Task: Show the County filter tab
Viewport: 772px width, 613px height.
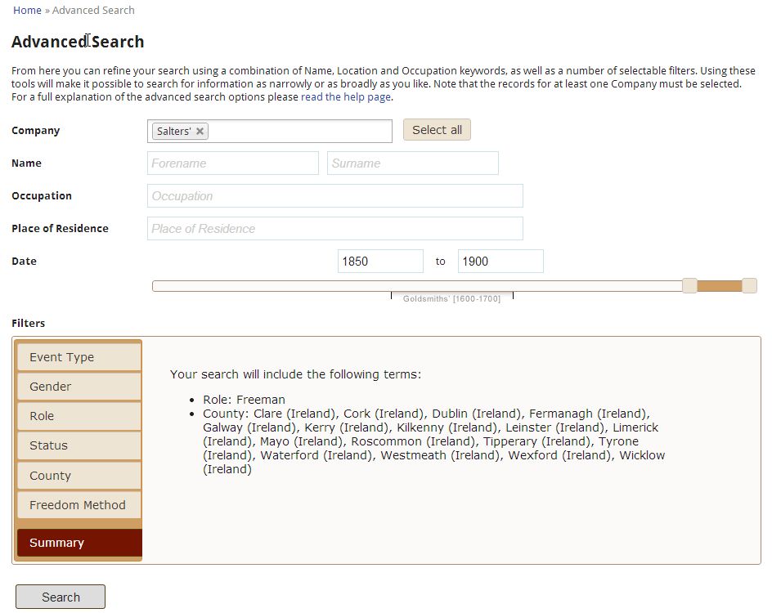Action: [x=79, y=476]
